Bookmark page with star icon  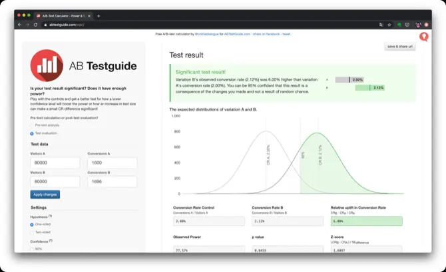(389, 25)
